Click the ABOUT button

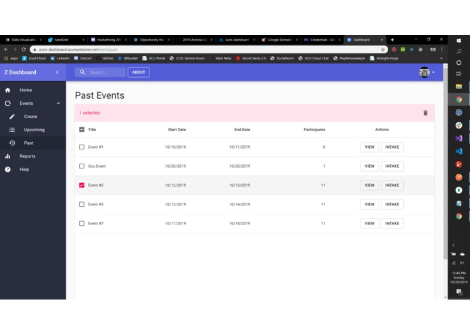139,72
